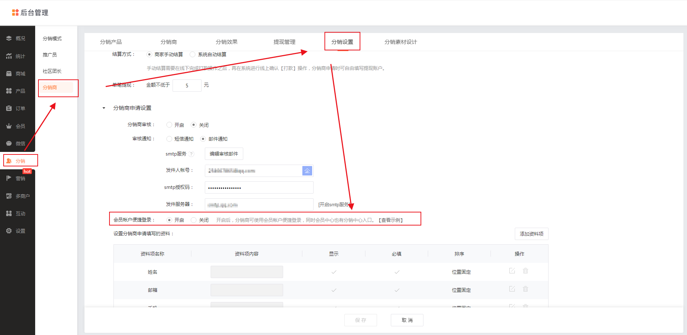Image resolution: width=687 pixels, height=335 pixels.
Task: Click the 发件服务器 input field
Action: click(x=259, y=204)
